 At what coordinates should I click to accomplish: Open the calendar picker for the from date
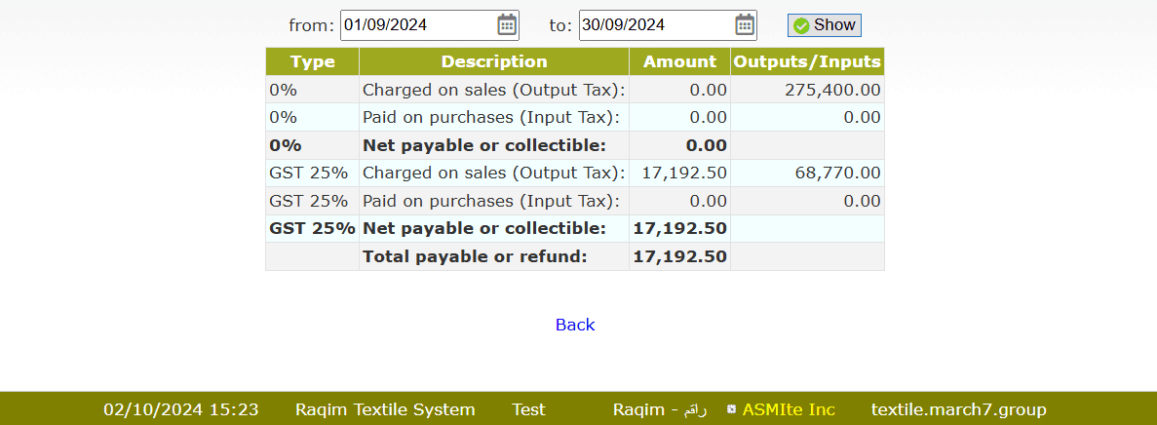click(x=507, y=25)
